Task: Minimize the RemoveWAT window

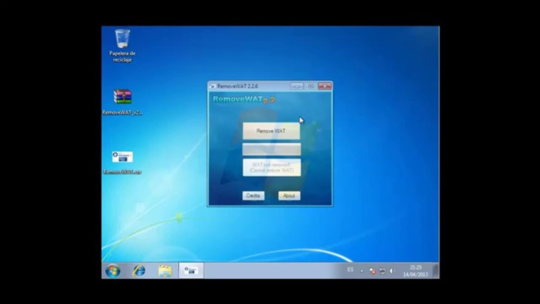Action: pyautogui.click(x=297, y=86)
